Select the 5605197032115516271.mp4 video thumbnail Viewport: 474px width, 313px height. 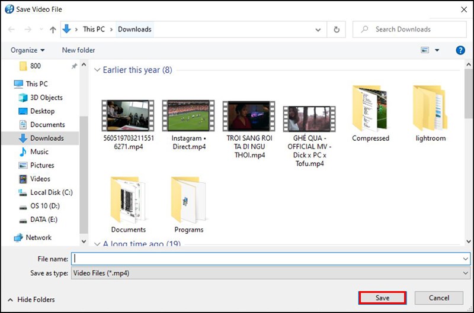coord(128,115)
